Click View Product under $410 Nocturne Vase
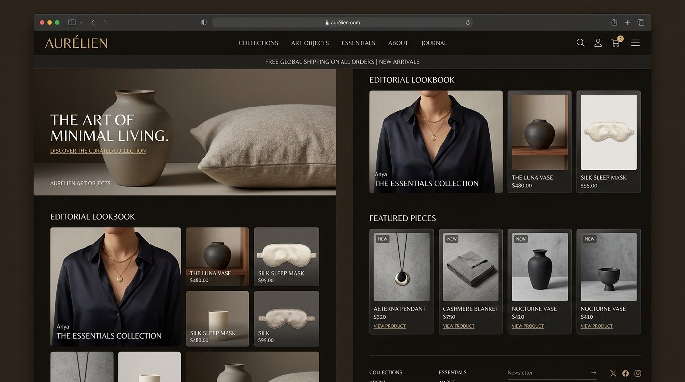 [597, 326]
